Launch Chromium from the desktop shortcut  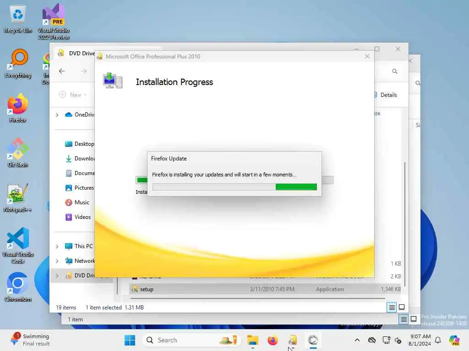[18, 287]
